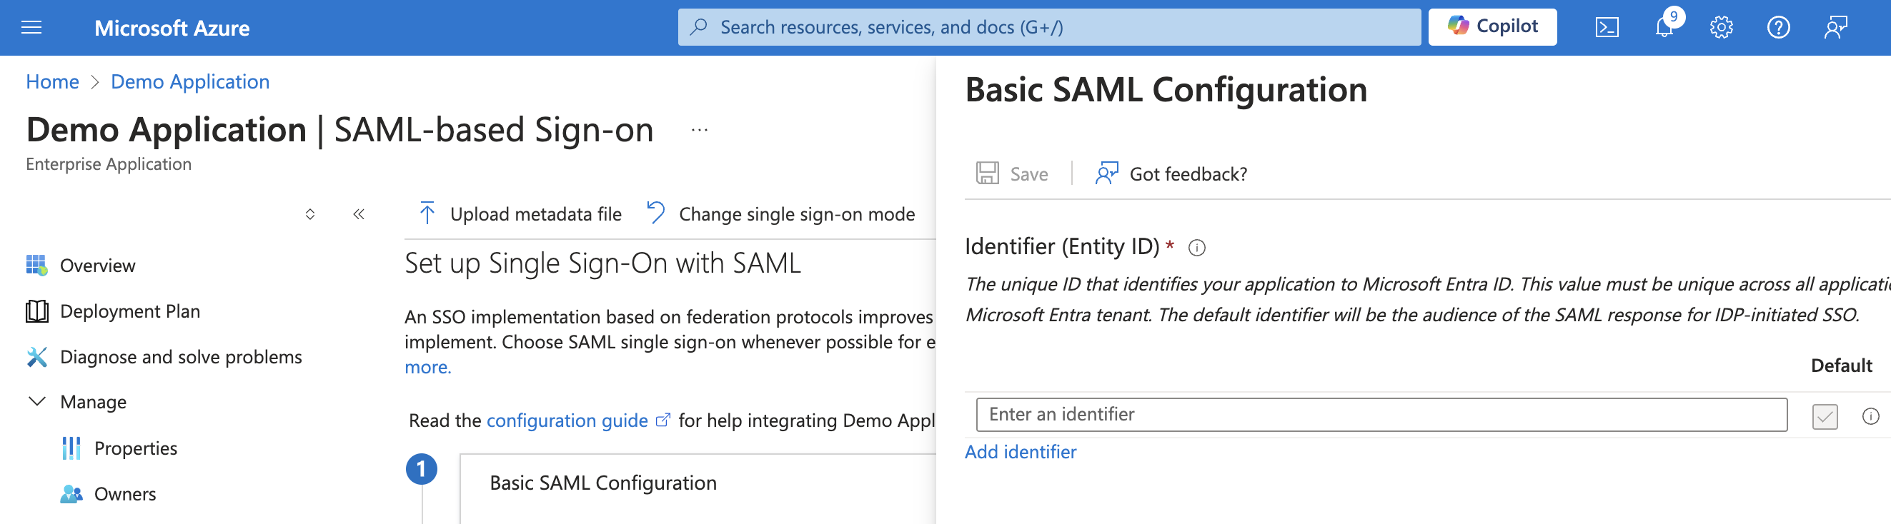This screenshot has width=1891, height=524.
Task: Select the Basic SAML Configuration card heading
Action: click(x=602, y=483)
